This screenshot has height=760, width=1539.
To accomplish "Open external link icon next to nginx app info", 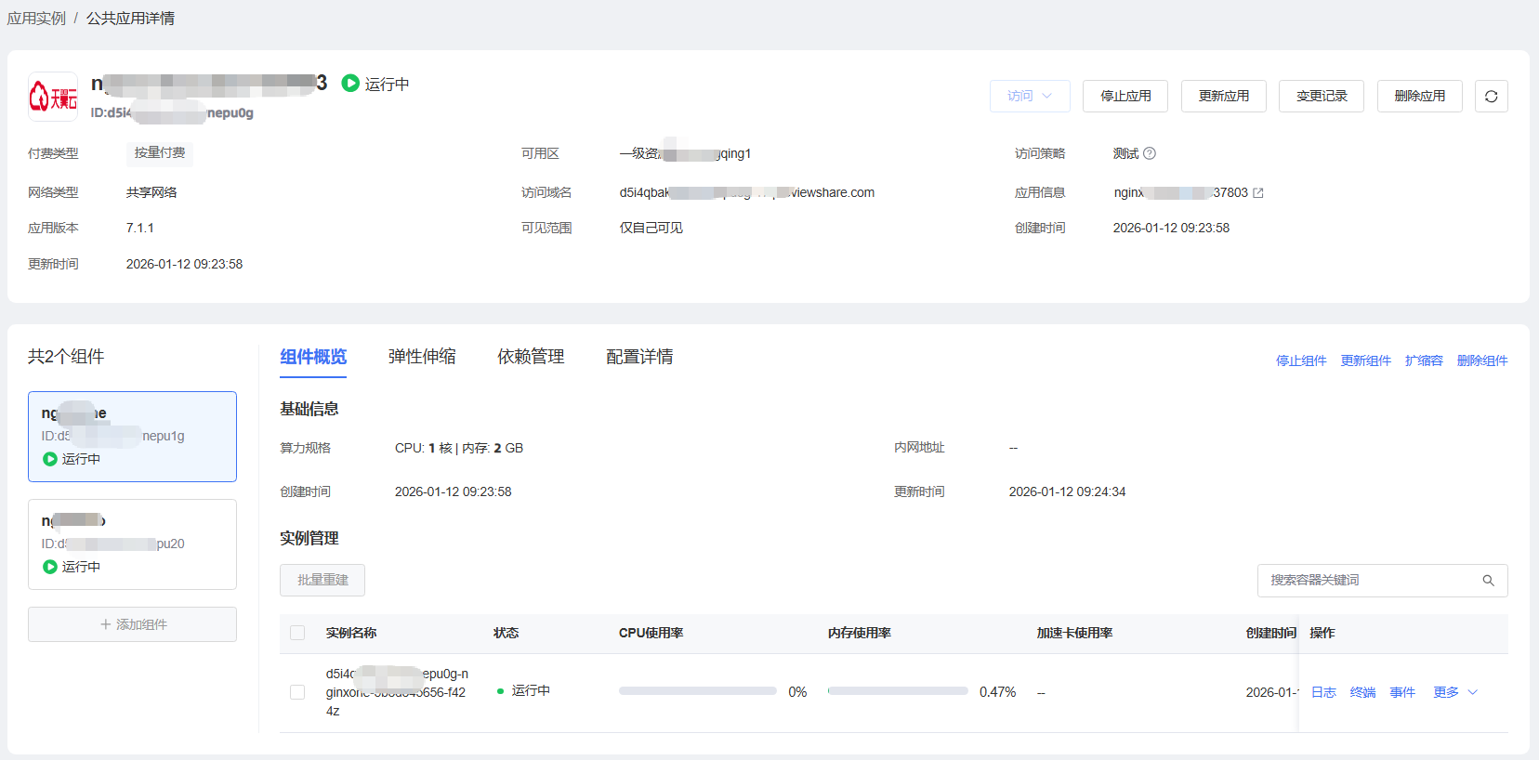I will (1258, 193).
